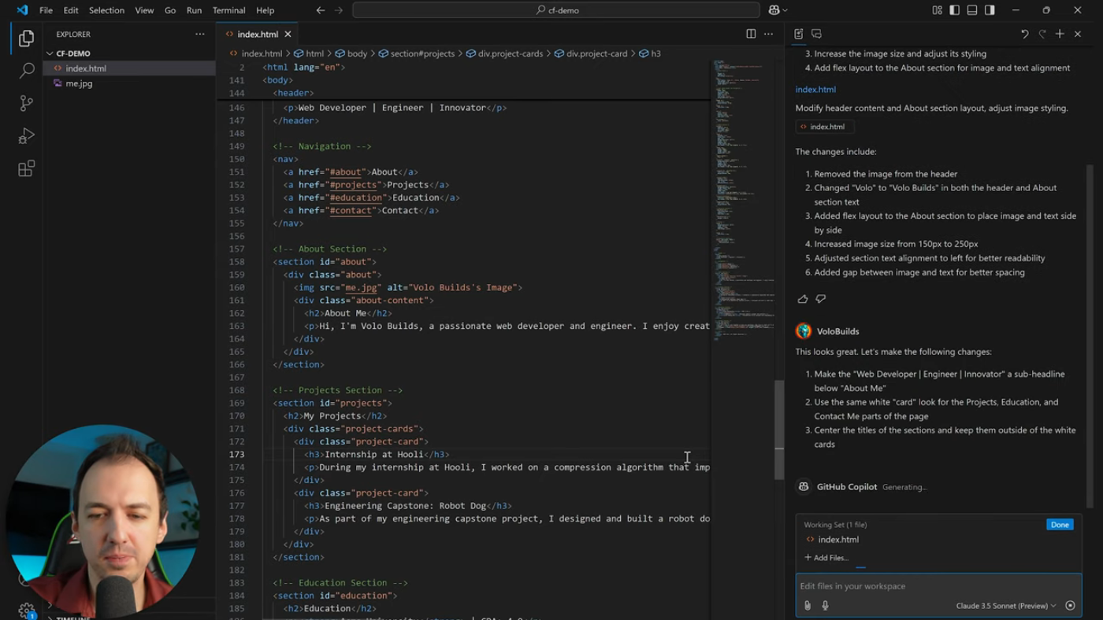The image size is (1103, 620).
Task: Click the cf-demo command center search box
Action: point(556,10)
